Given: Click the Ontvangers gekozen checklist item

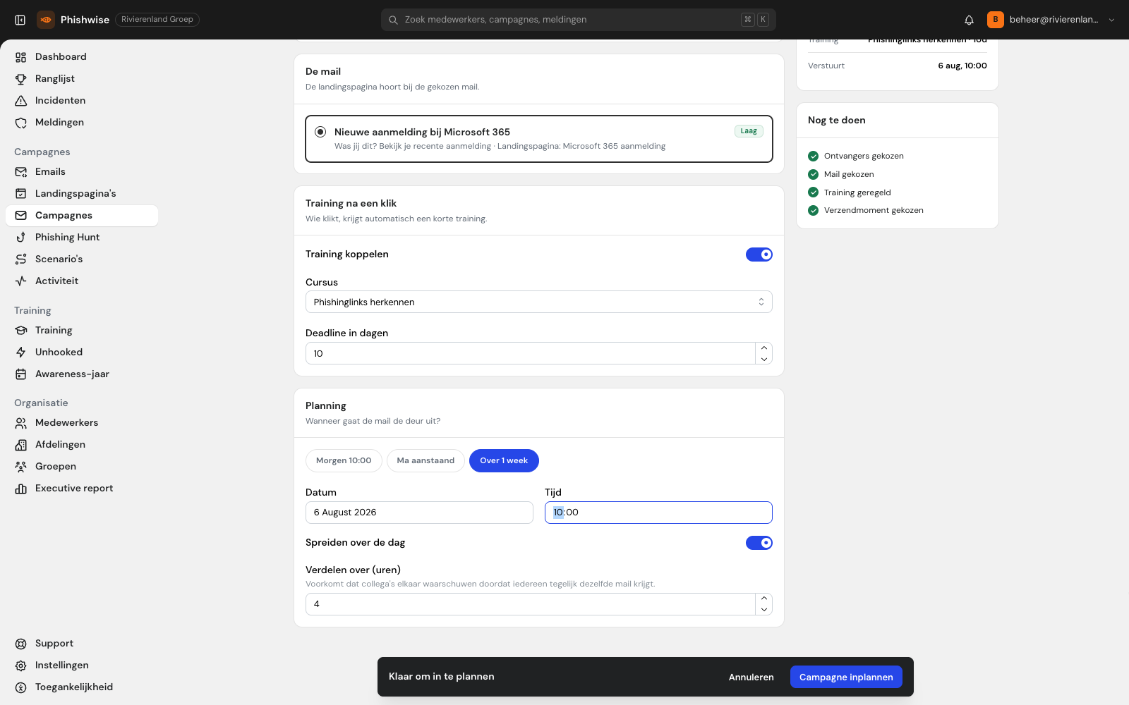Looking at the screenshot, I should (856, 156).
